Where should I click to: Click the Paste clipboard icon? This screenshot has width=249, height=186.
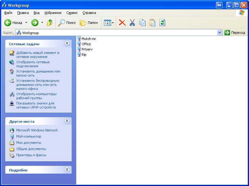152,23
